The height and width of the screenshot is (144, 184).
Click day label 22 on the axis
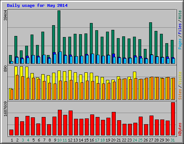point(124,140)
